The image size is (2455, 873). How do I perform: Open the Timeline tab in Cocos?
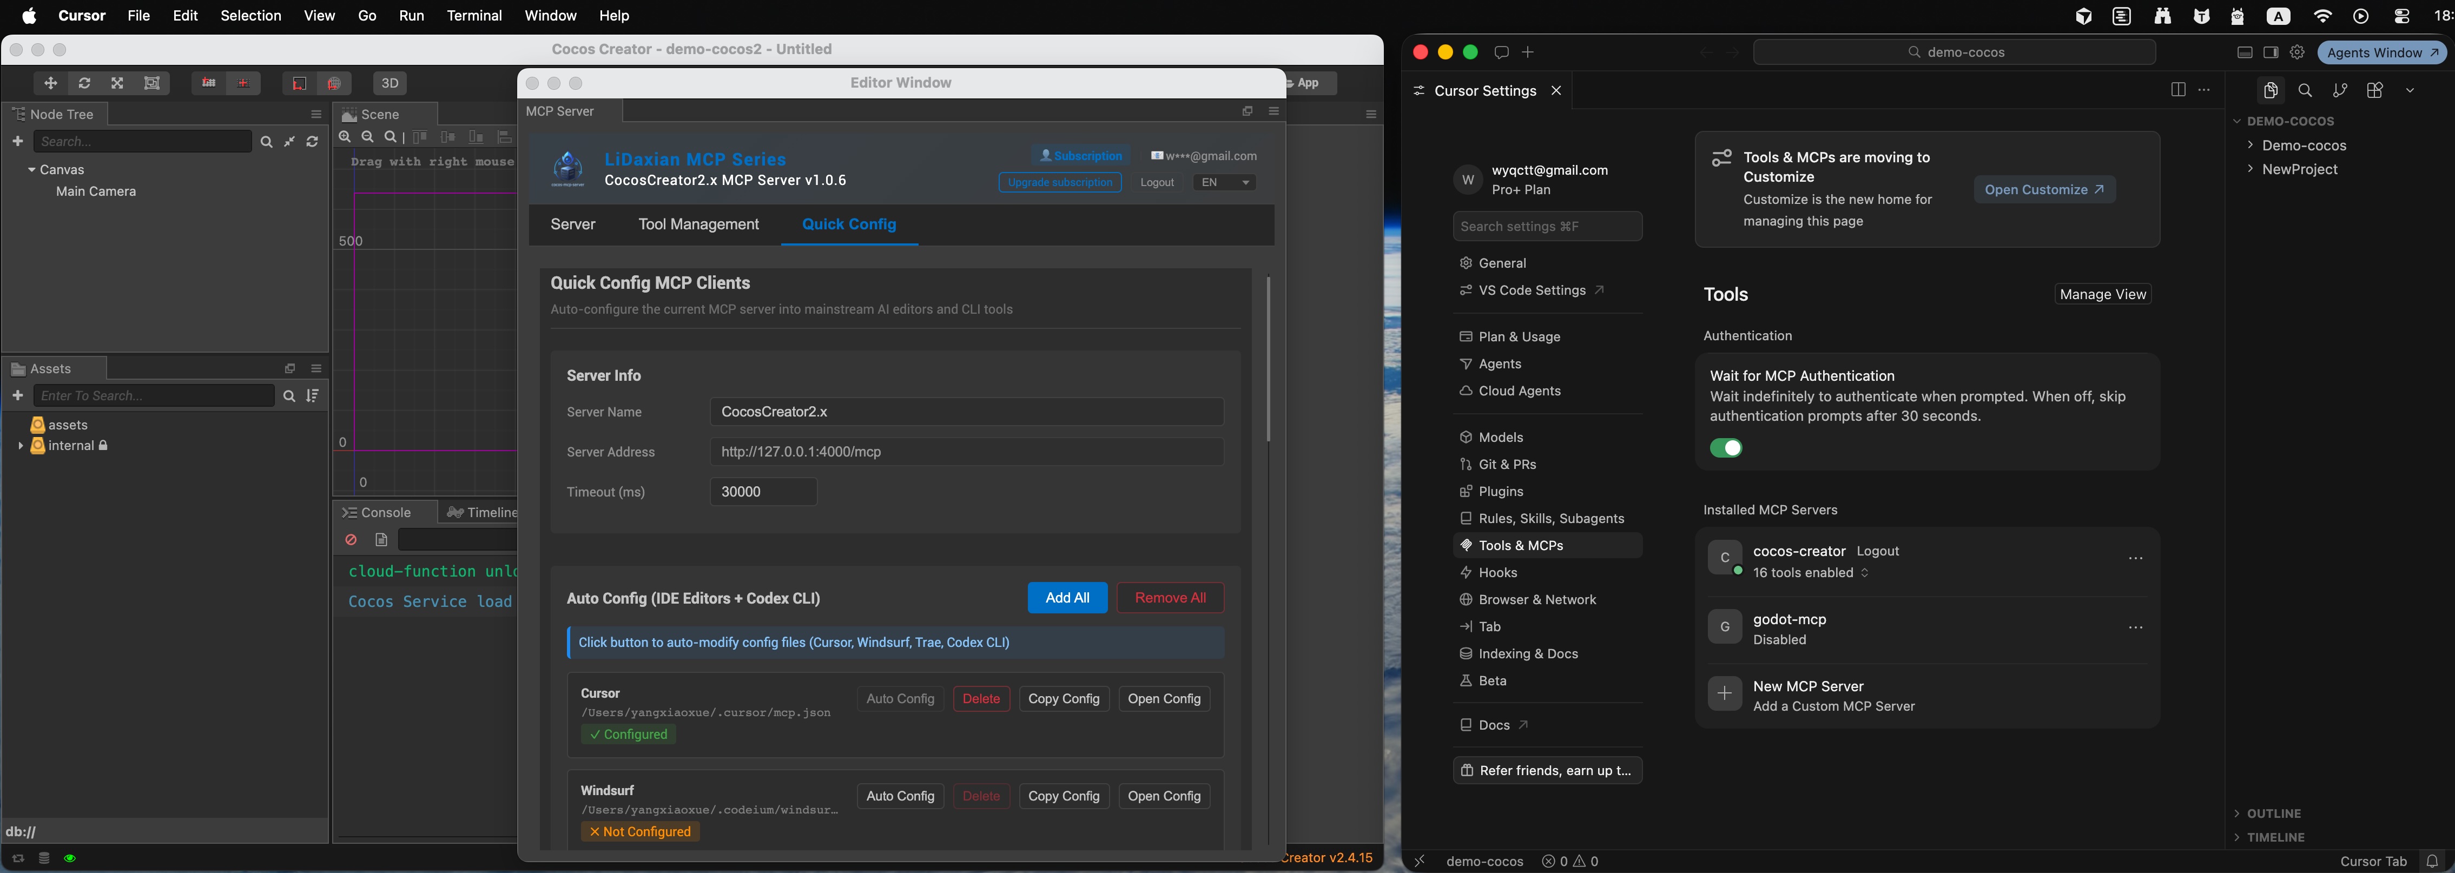[481, 513]
